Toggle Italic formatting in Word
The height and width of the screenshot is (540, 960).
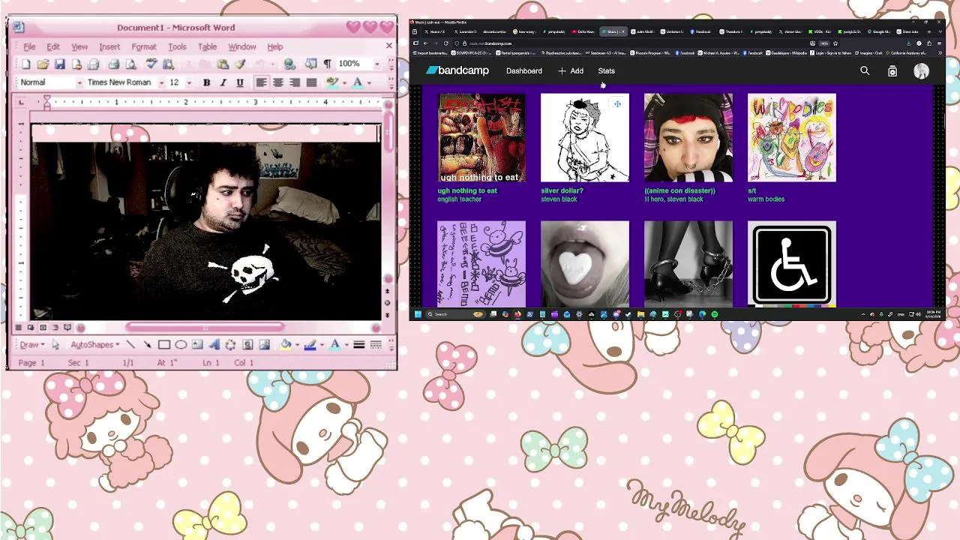click(x=223, y=82)
